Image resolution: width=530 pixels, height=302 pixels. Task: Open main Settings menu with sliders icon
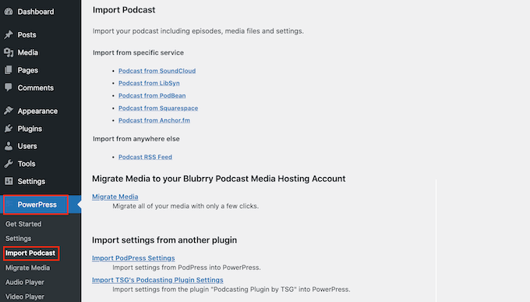click(x=31, y=182)
